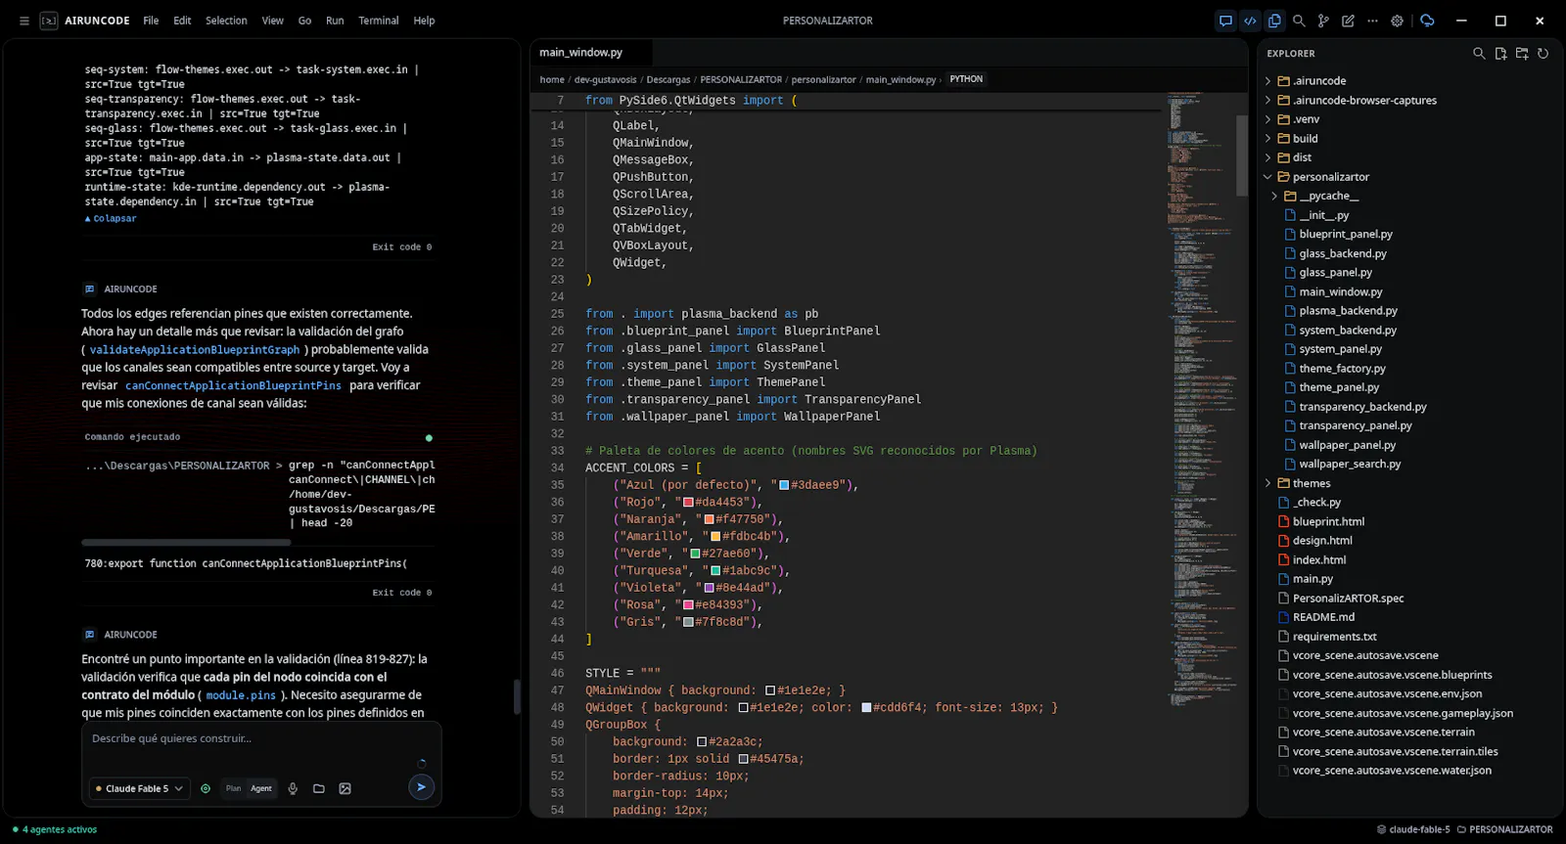Open the Claude Fable 5 model dropdown
The width and height of the screenshot is (1566, 844).
[139, 788]
